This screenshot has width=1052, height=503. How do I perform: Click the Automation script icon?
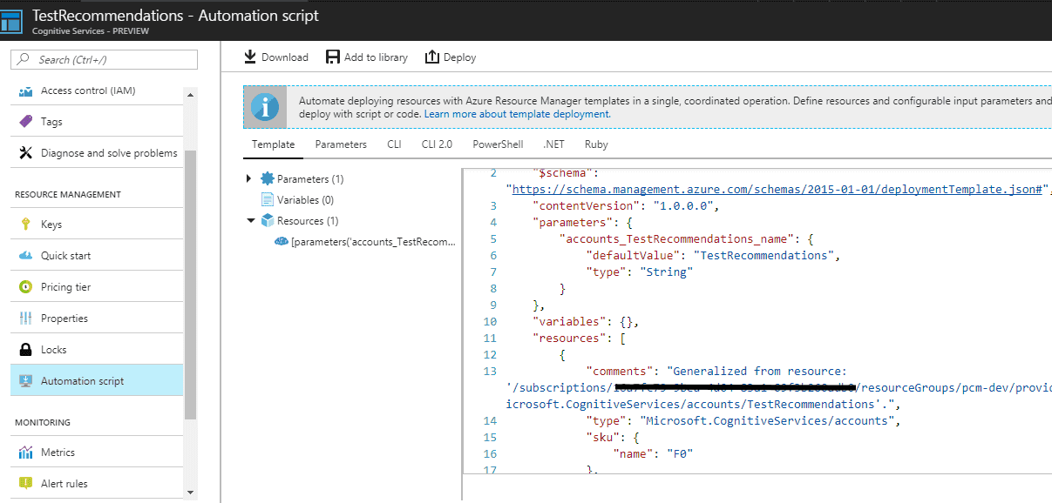click(x=25, y=381)
